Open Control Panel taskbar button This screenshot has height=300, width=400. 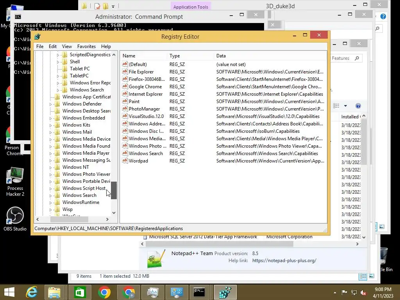coord(177,292)
